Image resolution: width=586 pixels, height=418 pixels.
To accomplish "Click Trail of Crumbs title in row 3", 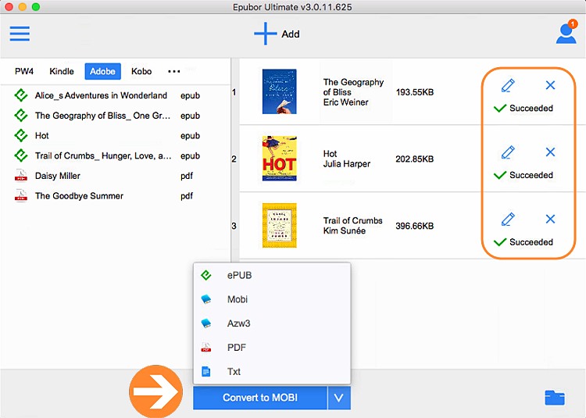I will tap(353, 220).
